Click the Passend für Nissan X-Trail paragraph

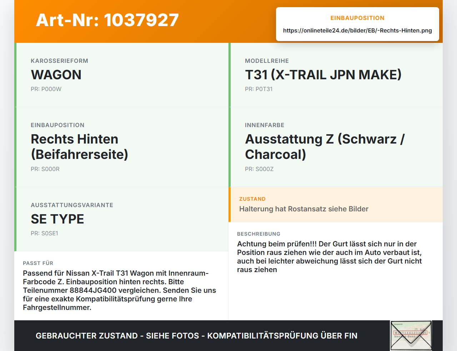[x=119, y=291]
